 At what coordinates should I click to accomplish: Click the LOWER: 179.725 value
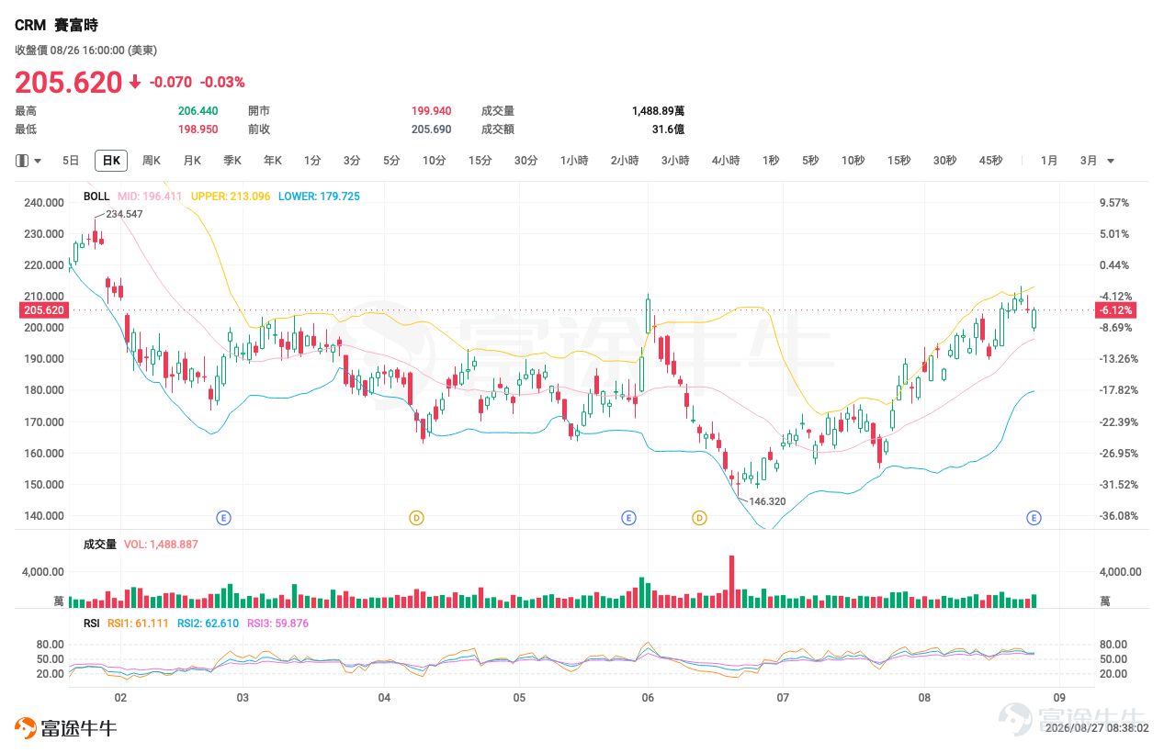[319, 197]
